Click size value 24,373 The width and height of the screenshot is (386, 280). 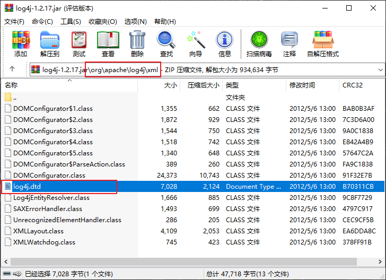pos(167,176)
